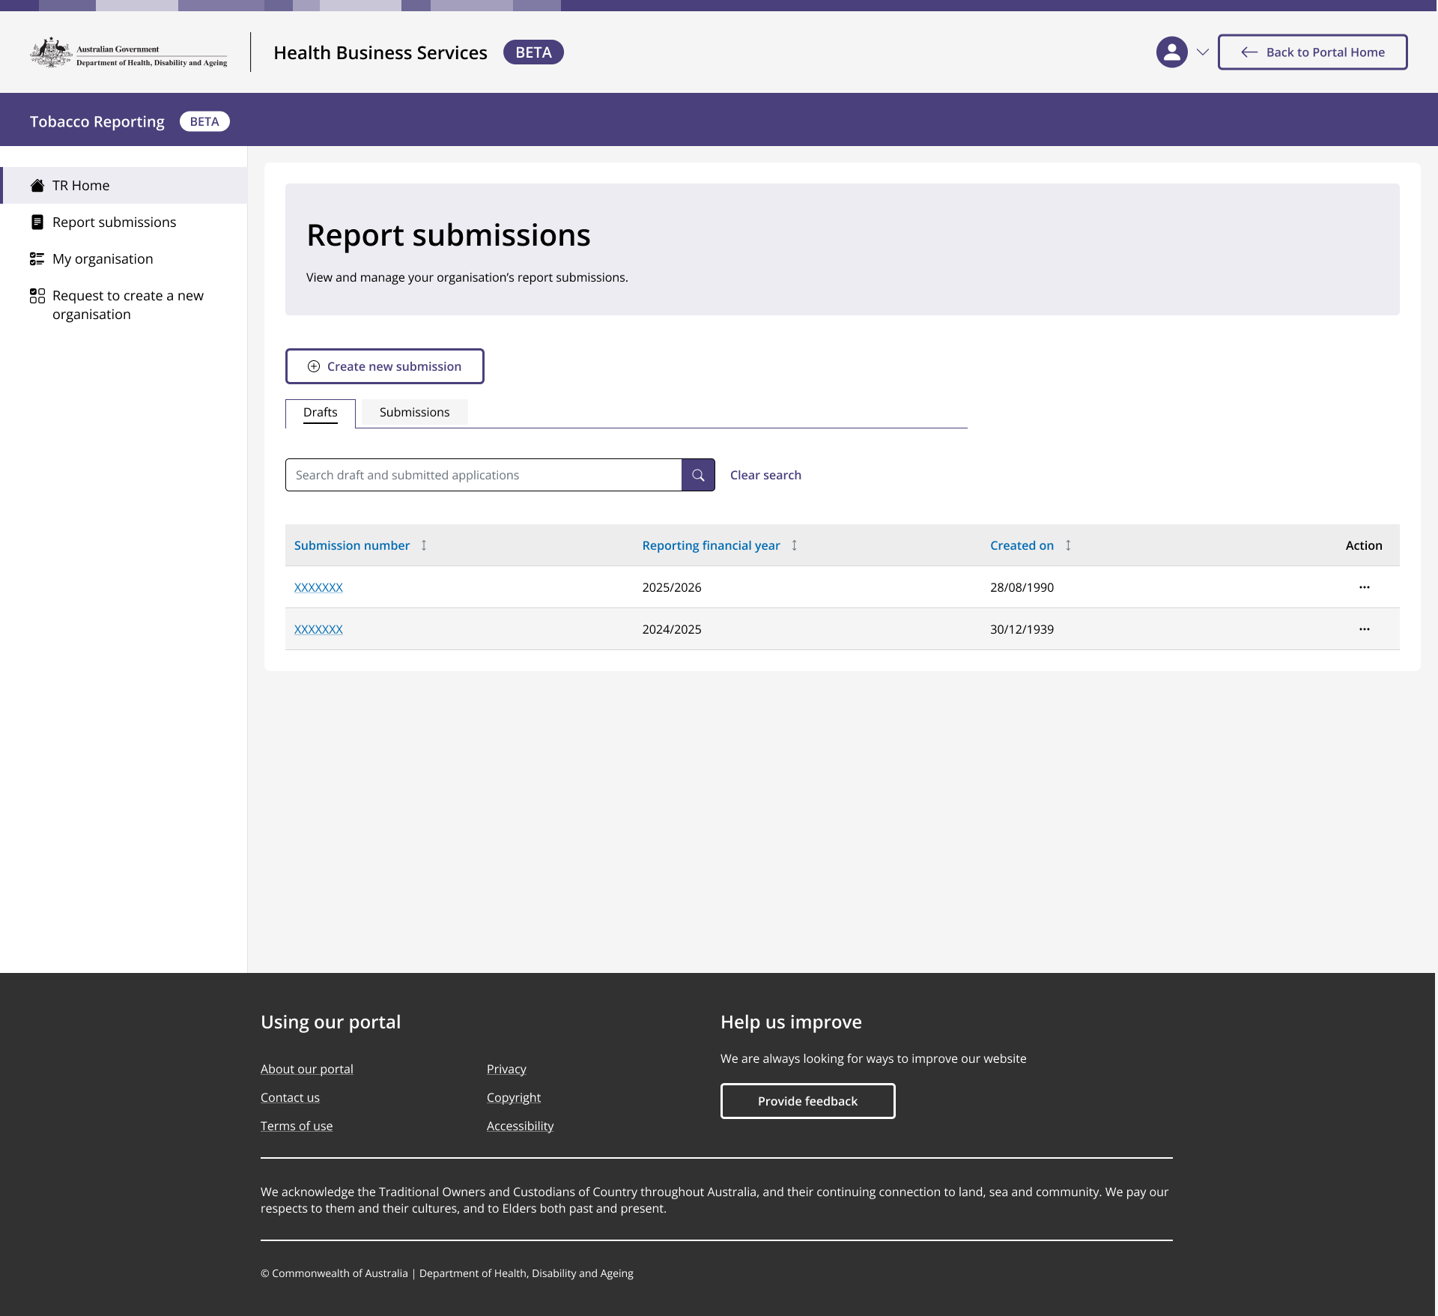Open XXXXXXX submission in the 2025/2026 row
The height and width of the screenshot is (1316, 1438).
pos(318,587)
